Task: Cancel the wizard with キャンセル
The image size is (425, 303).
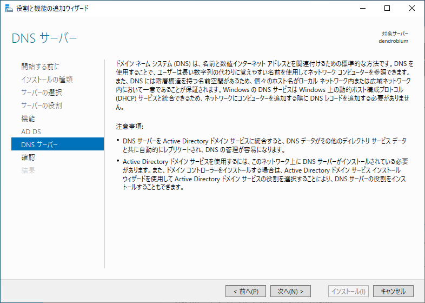Action: [x=393, y=291]
